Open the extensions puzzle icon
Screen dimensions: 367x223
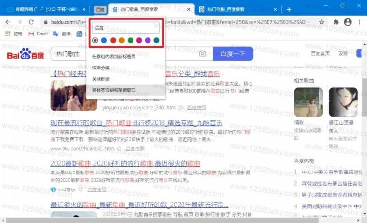click(336, 22)
